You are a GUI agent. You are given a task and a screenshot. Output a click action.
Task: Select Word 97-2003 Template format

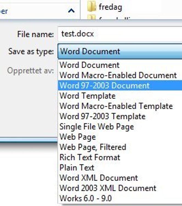coord(120,116)
